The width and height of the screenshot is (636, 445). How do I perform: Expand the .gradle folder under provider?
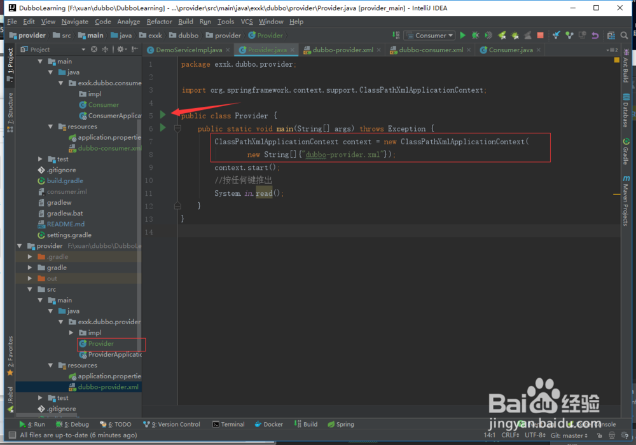point(30,257)
